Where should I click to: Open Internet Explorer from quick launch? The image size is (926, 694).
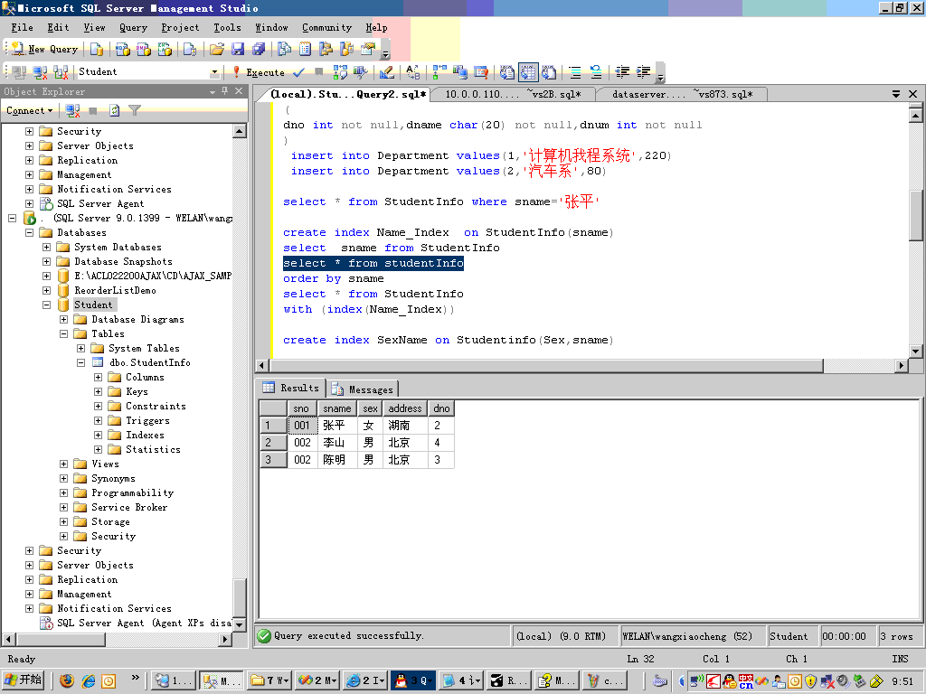click(x=88, y=680)
